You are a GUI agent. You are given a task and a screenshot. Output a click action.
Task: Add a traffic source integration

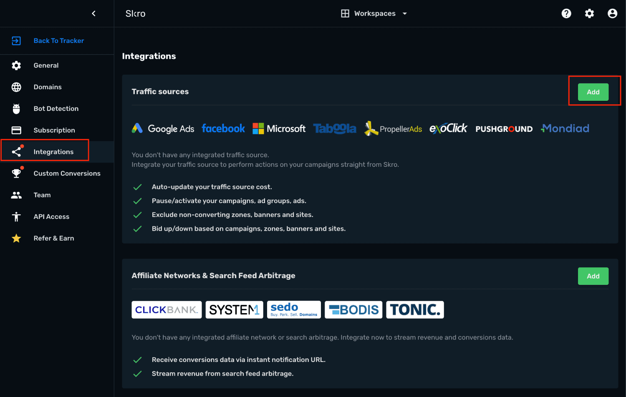pyautogui.click(x=593, y=92)
